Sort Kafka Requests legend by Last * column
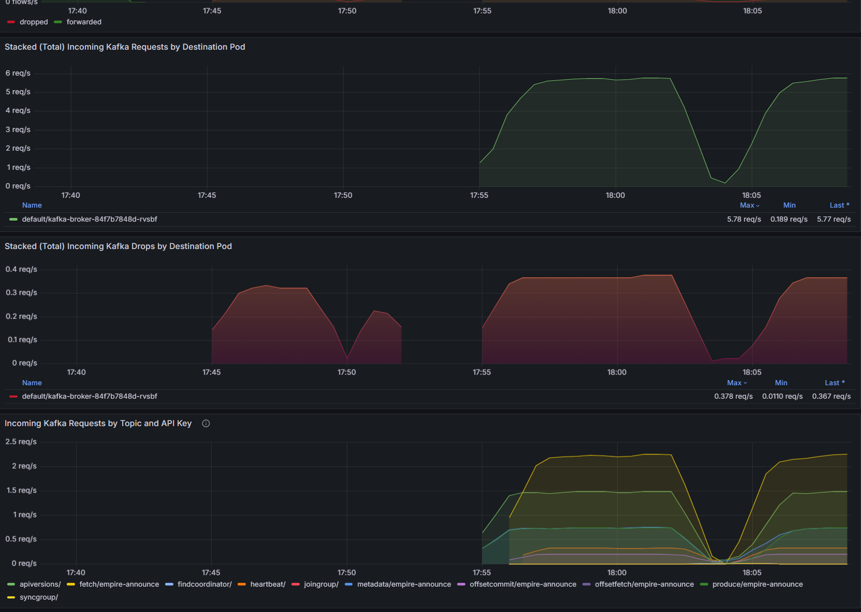The image size is (861, 612). [839, 205]
